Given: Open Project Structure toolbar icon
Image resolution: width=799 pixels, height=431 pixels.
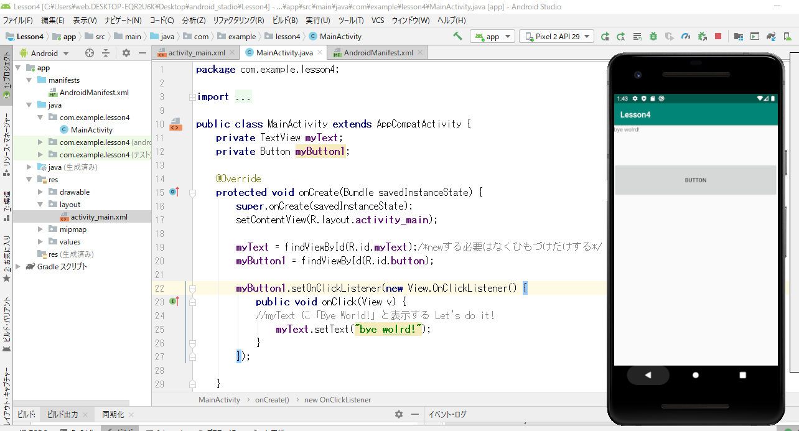Looking at the screenshot, I should coord(738,36).
